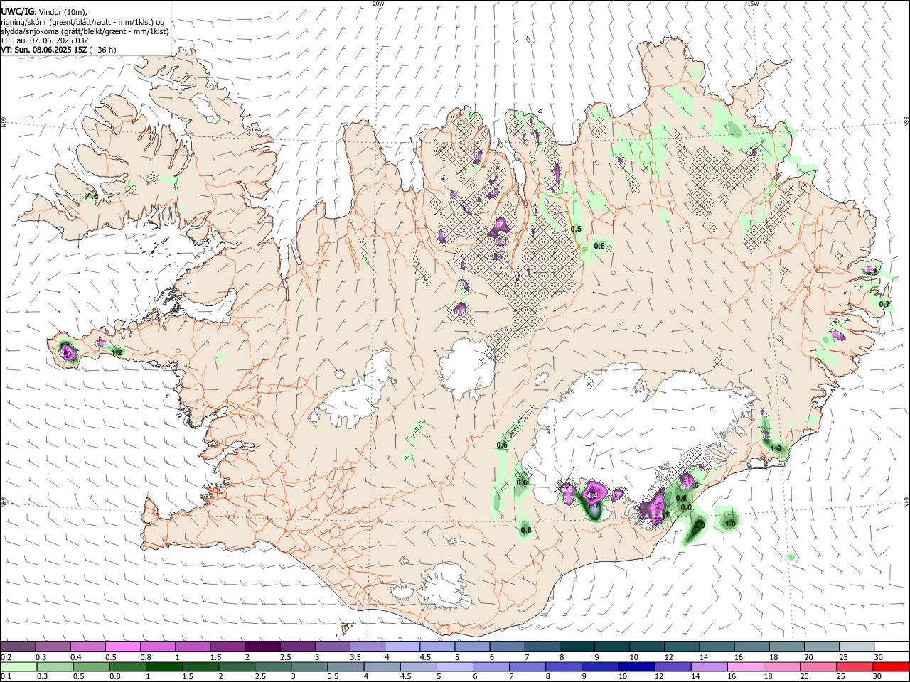Click valid time 'VT: Sun. 08.06.2025 15Z'
This screenshot has width=910, height=682.
(x=44, y=50)
